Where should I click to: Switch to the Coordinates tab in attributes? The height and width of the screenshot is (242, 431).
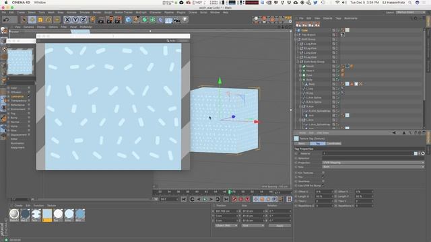[x=334, y=143]
